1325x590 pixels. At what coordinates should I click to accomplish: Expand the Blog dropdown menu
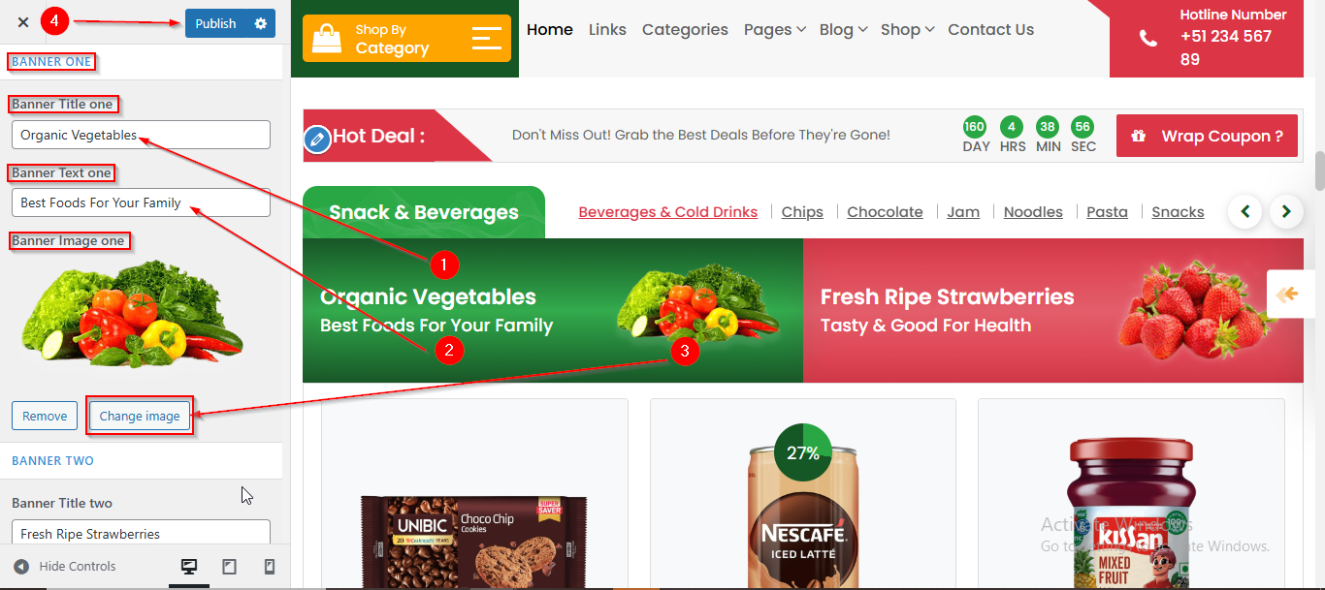pos(843,30)
